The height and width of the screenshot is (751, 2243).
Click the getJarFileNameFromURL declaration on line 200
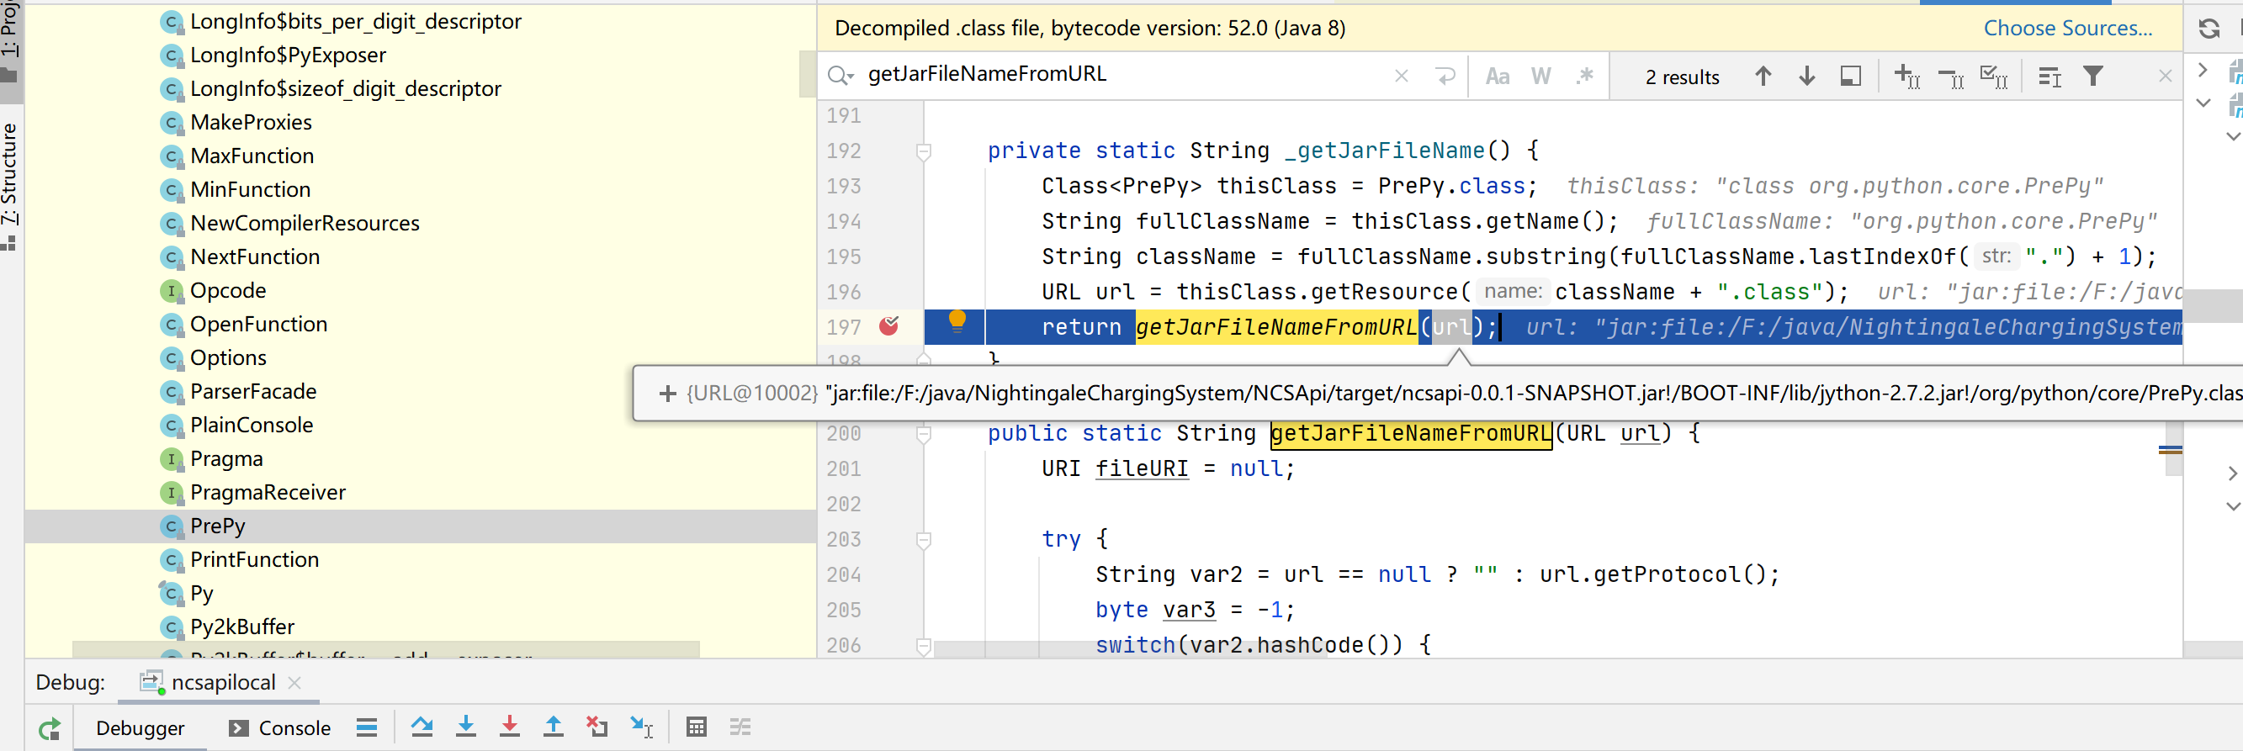pyautogui.click(x=1411, y=433)
